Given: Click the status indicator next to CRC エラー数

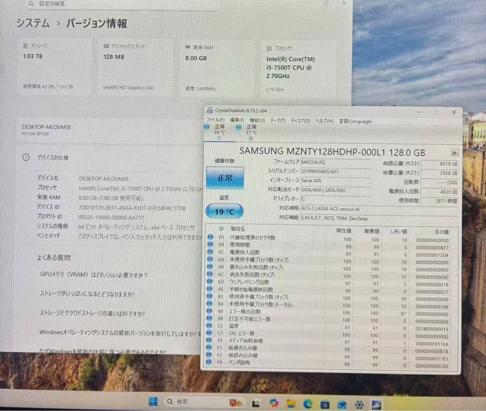Looking at the screenshot, I should point(210,333).
